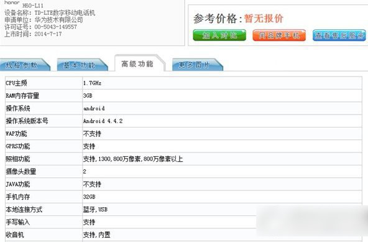This screenshot has width=368, height=242.
Task: Click the 支持,内置 radio value
Action: coord(96,235)
